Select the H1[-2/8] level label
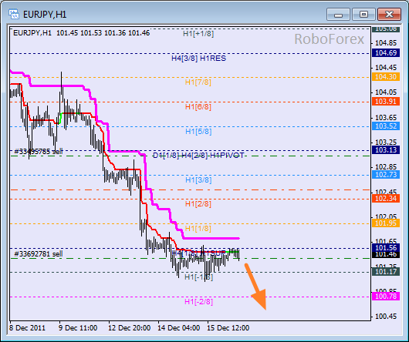 (x=199, y=302)
